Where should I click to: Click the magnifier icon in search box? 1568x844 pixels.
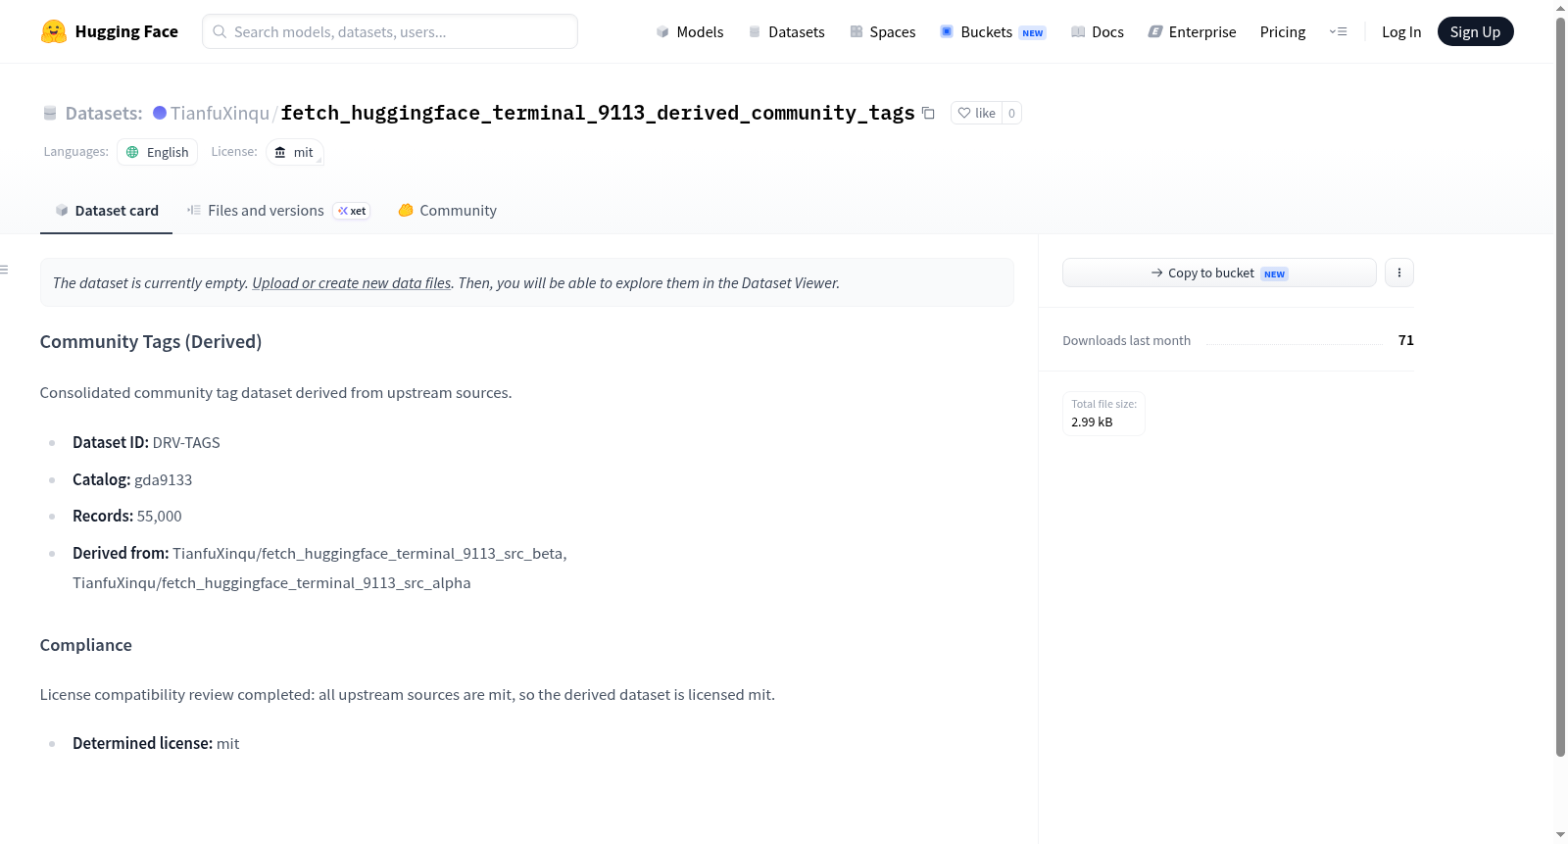[220, 31]
